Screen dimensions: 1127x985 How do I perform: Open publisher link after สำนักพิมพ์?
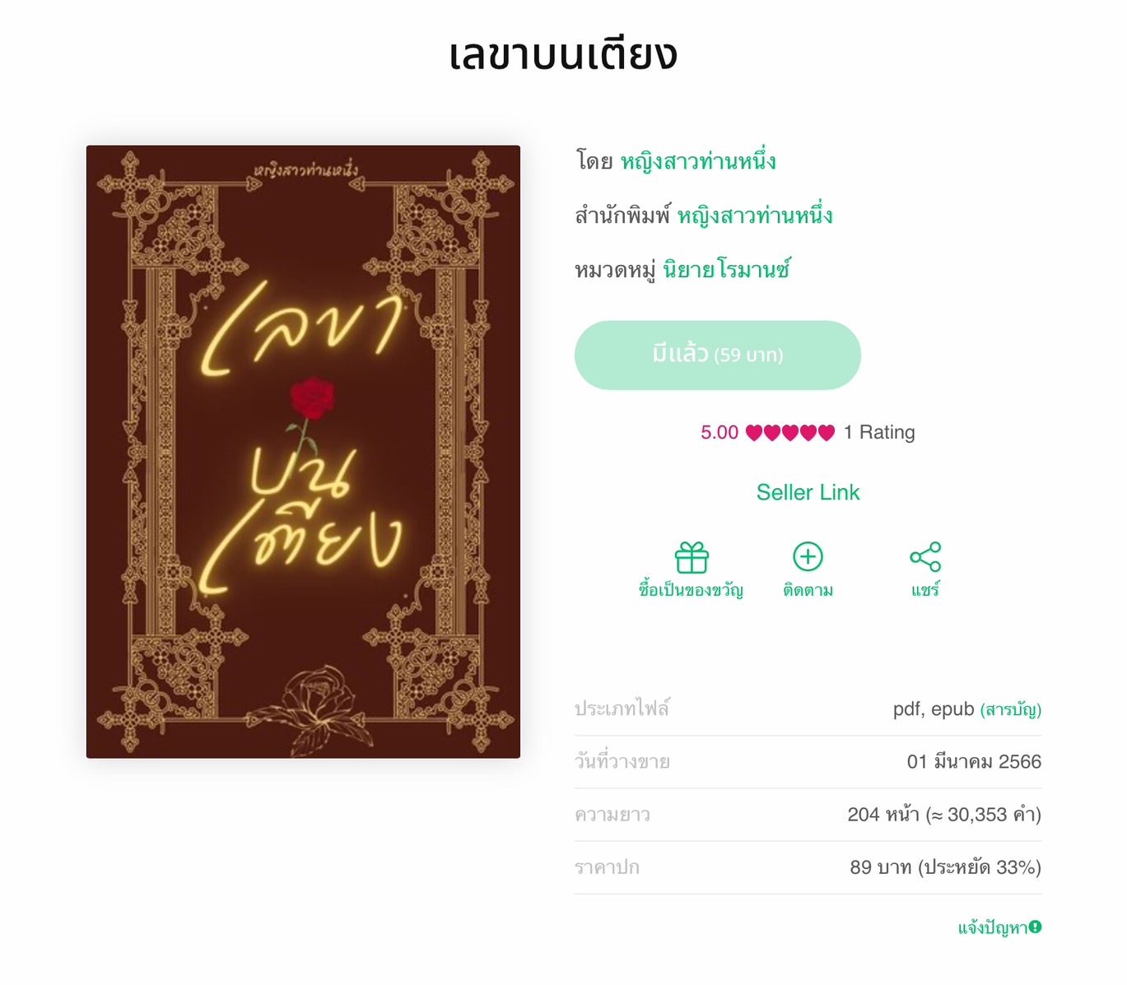click(x=755, y=216)
